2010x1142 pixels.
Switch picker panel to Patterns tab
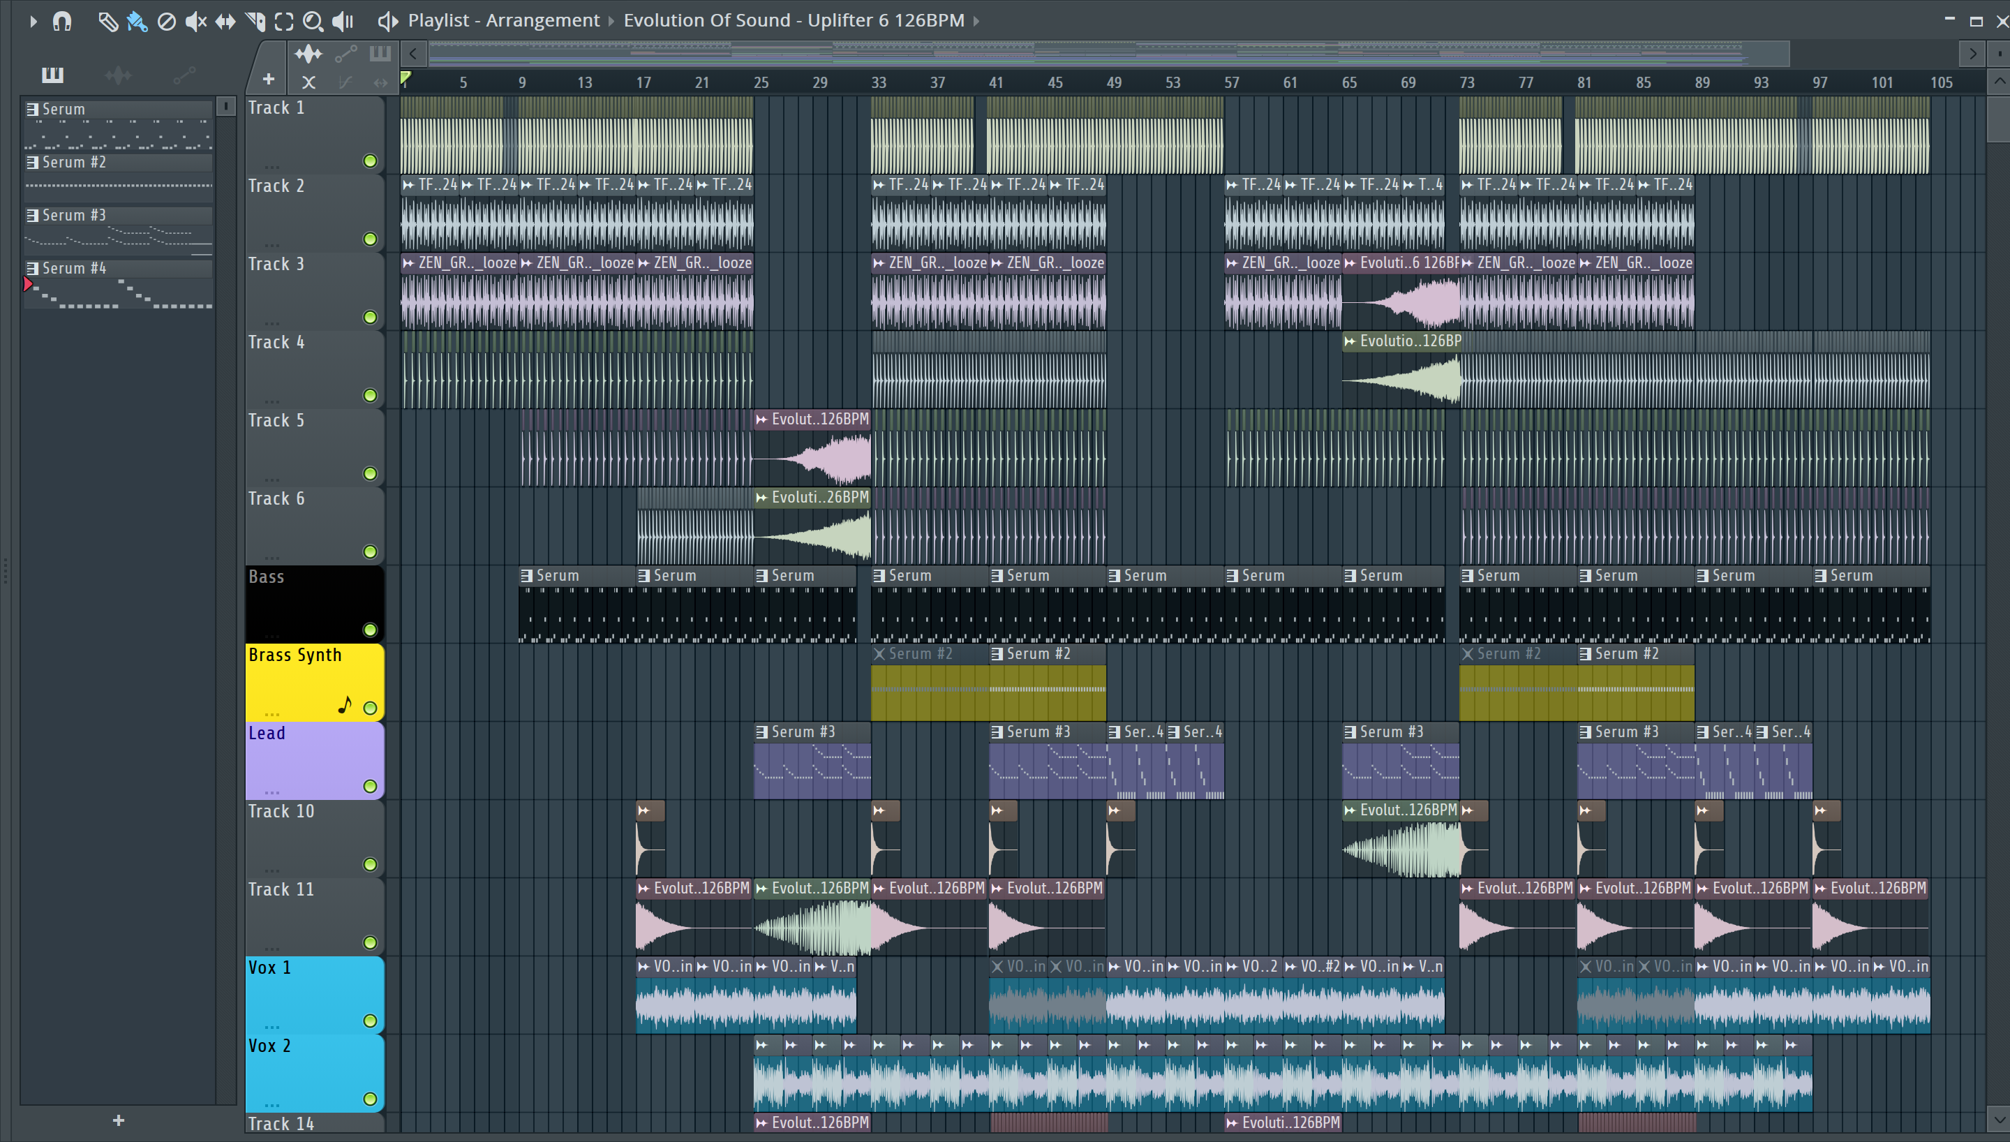52,75
